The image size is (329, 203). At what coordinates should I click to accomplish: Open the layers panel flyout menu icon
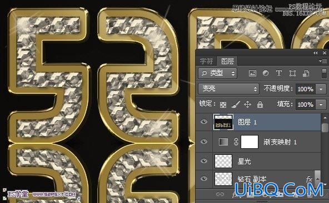pyautogui.click(x=323, y=61)
